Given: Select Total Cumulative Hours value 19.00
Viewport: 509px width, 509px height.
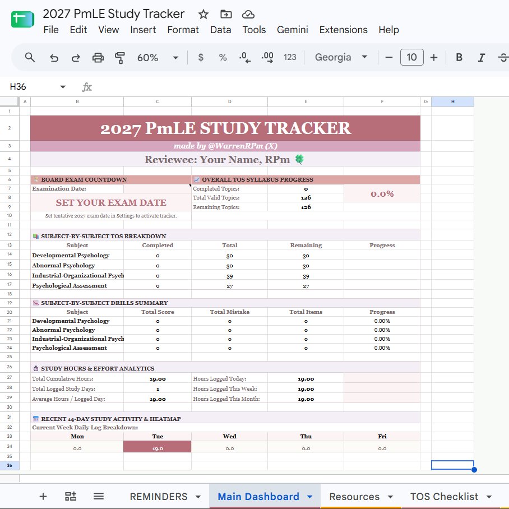Looking at the screenshot, I should (158, 379).
